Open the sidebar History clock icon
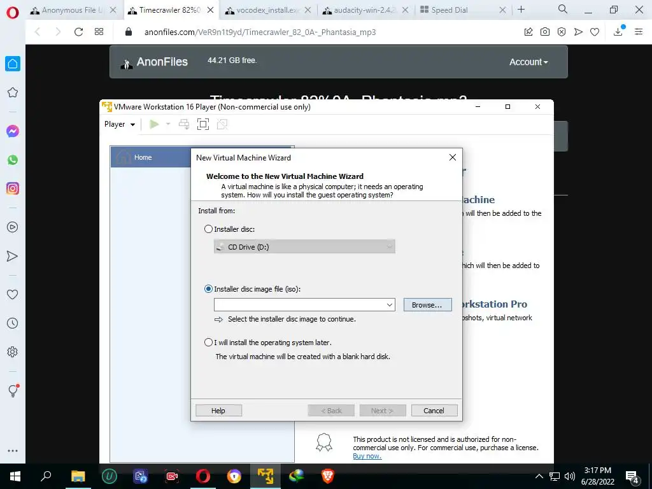This screenshot has width=652, height=489. click(13, 323)
